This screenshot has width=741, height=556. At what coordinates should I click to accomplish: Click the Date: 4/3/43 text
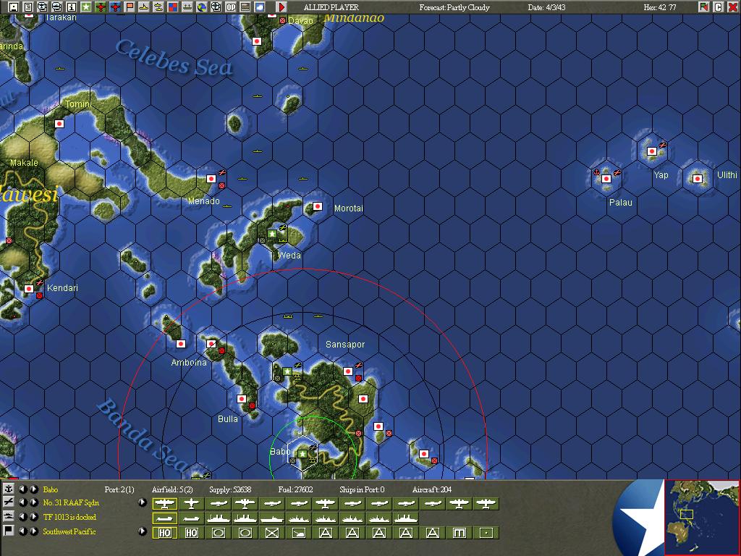546,7
